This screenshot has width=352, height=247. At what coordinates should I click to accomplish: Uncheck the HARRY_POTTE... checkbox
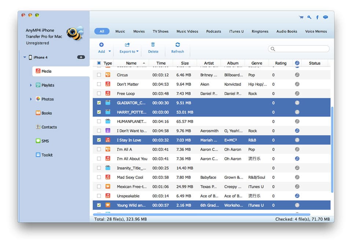click(99, 112)
